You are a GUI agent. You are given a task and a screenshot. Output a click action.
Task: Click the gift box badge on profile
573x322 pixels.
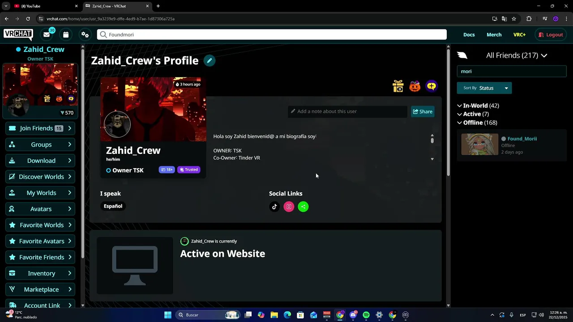(x=398, y=86)
